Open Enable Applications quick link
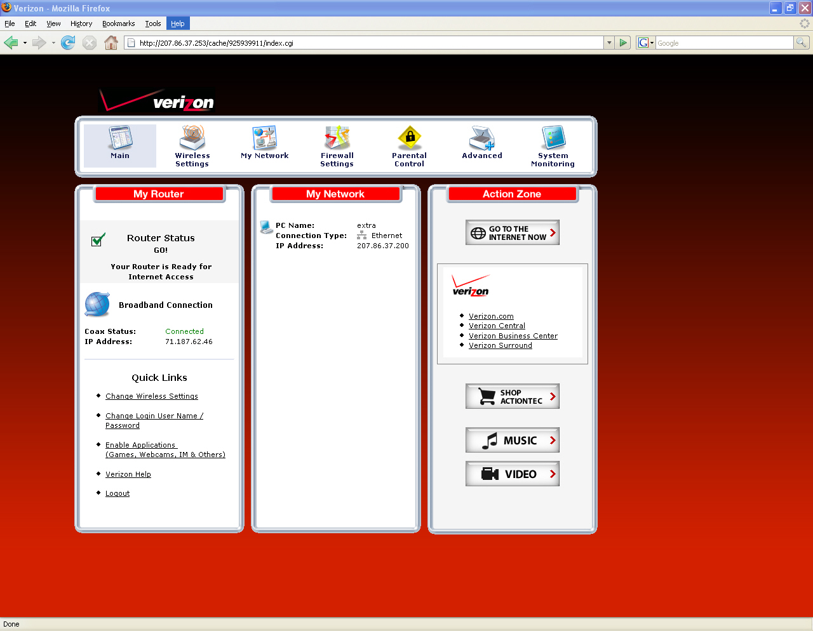This screenshot has height=631, width=813. [x=165, y=449]
